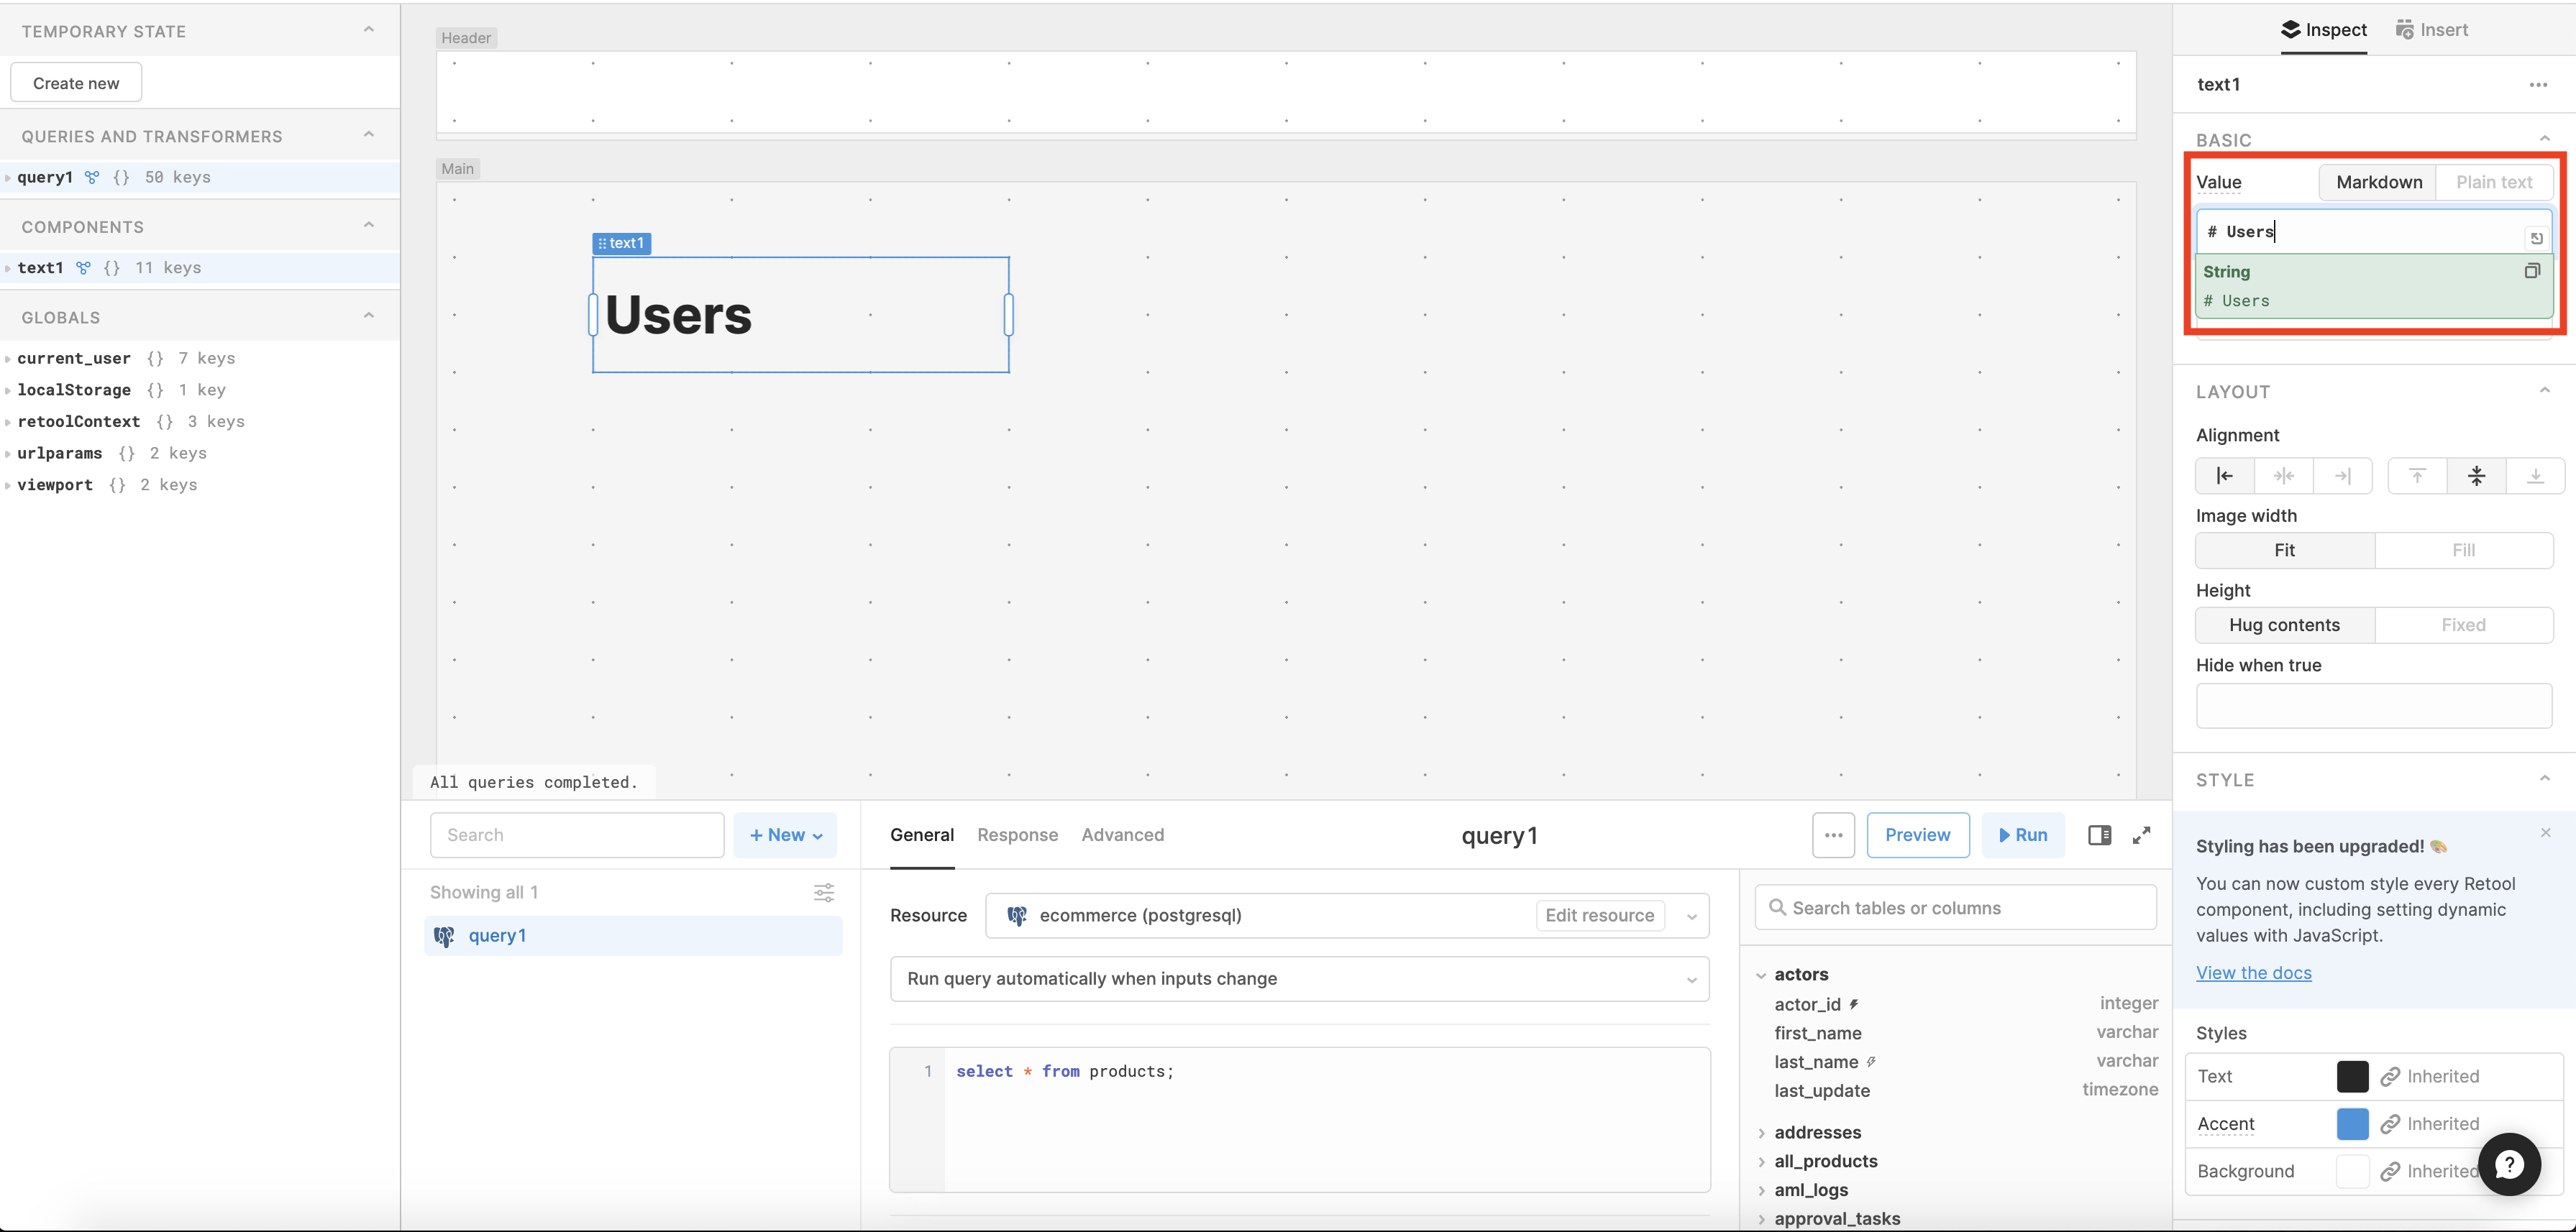2576x1232 pixels.
Task: Click Edit resource button
Action: 1599,916
